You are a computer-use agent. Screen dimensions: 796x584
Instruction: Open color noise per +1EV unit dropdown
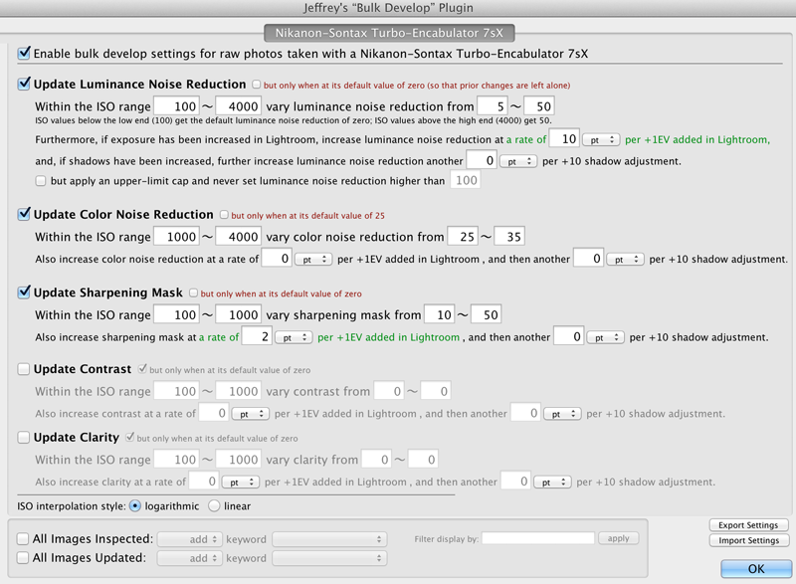[x=313, y=260]
